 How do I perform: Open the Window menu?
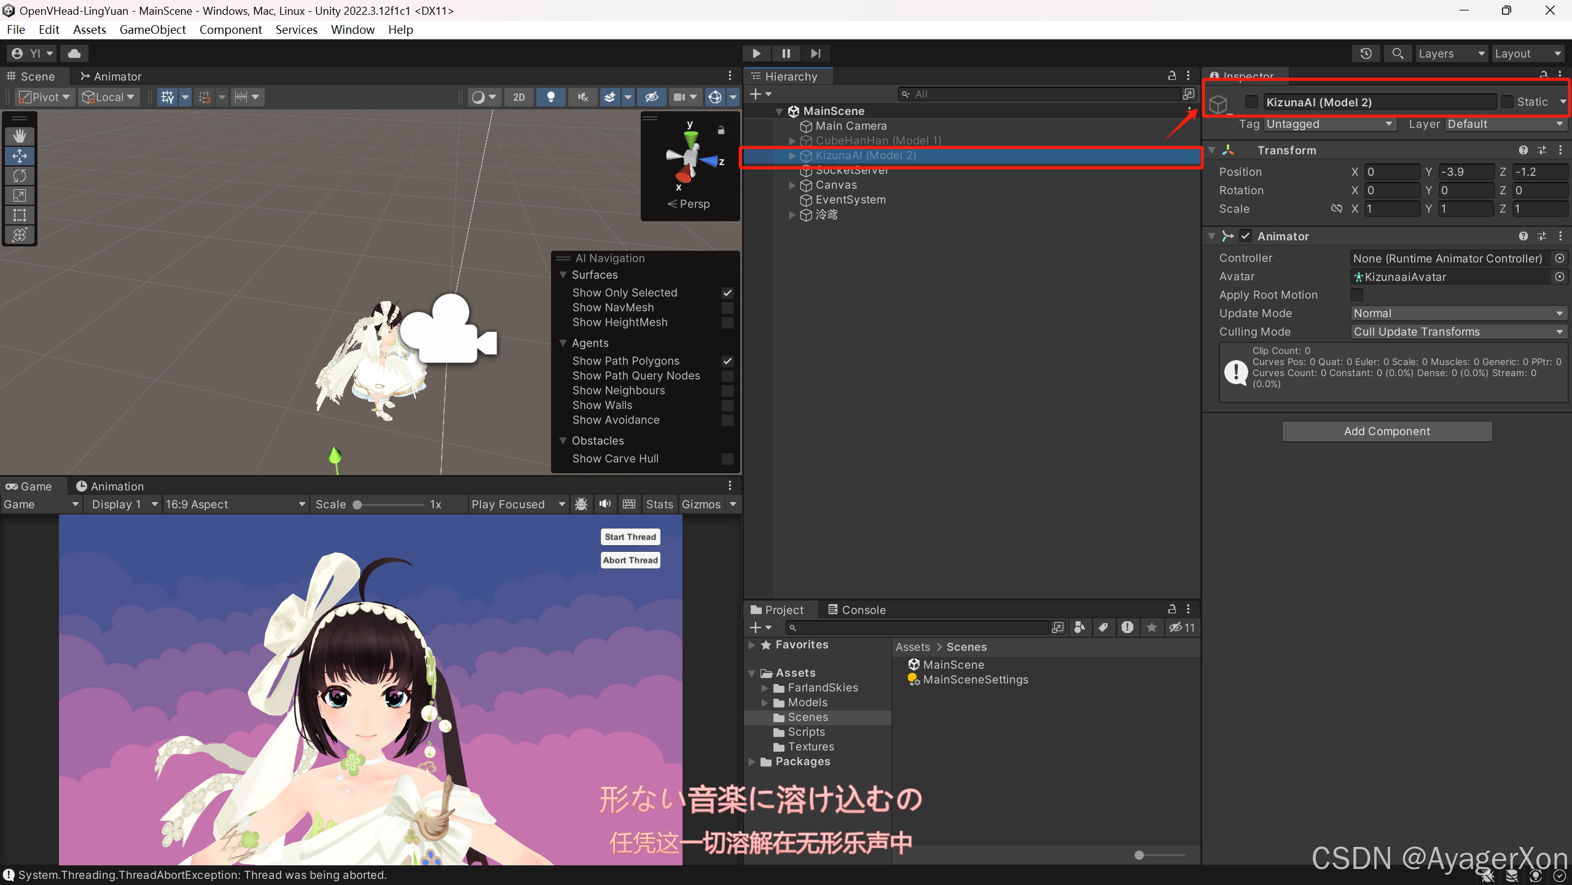353,29
